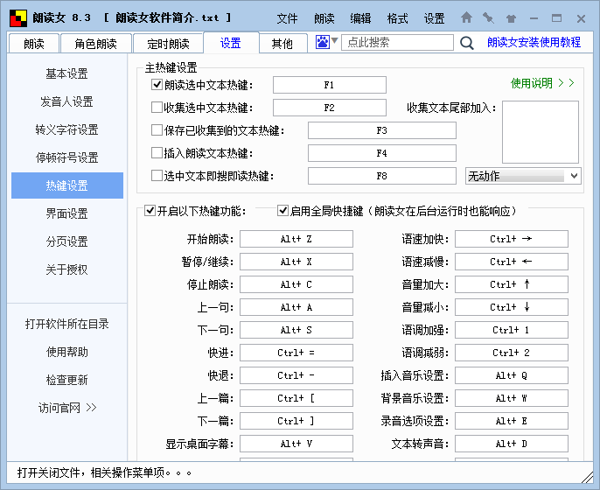Select 停顿符号设置 in the sidebar

67,157
